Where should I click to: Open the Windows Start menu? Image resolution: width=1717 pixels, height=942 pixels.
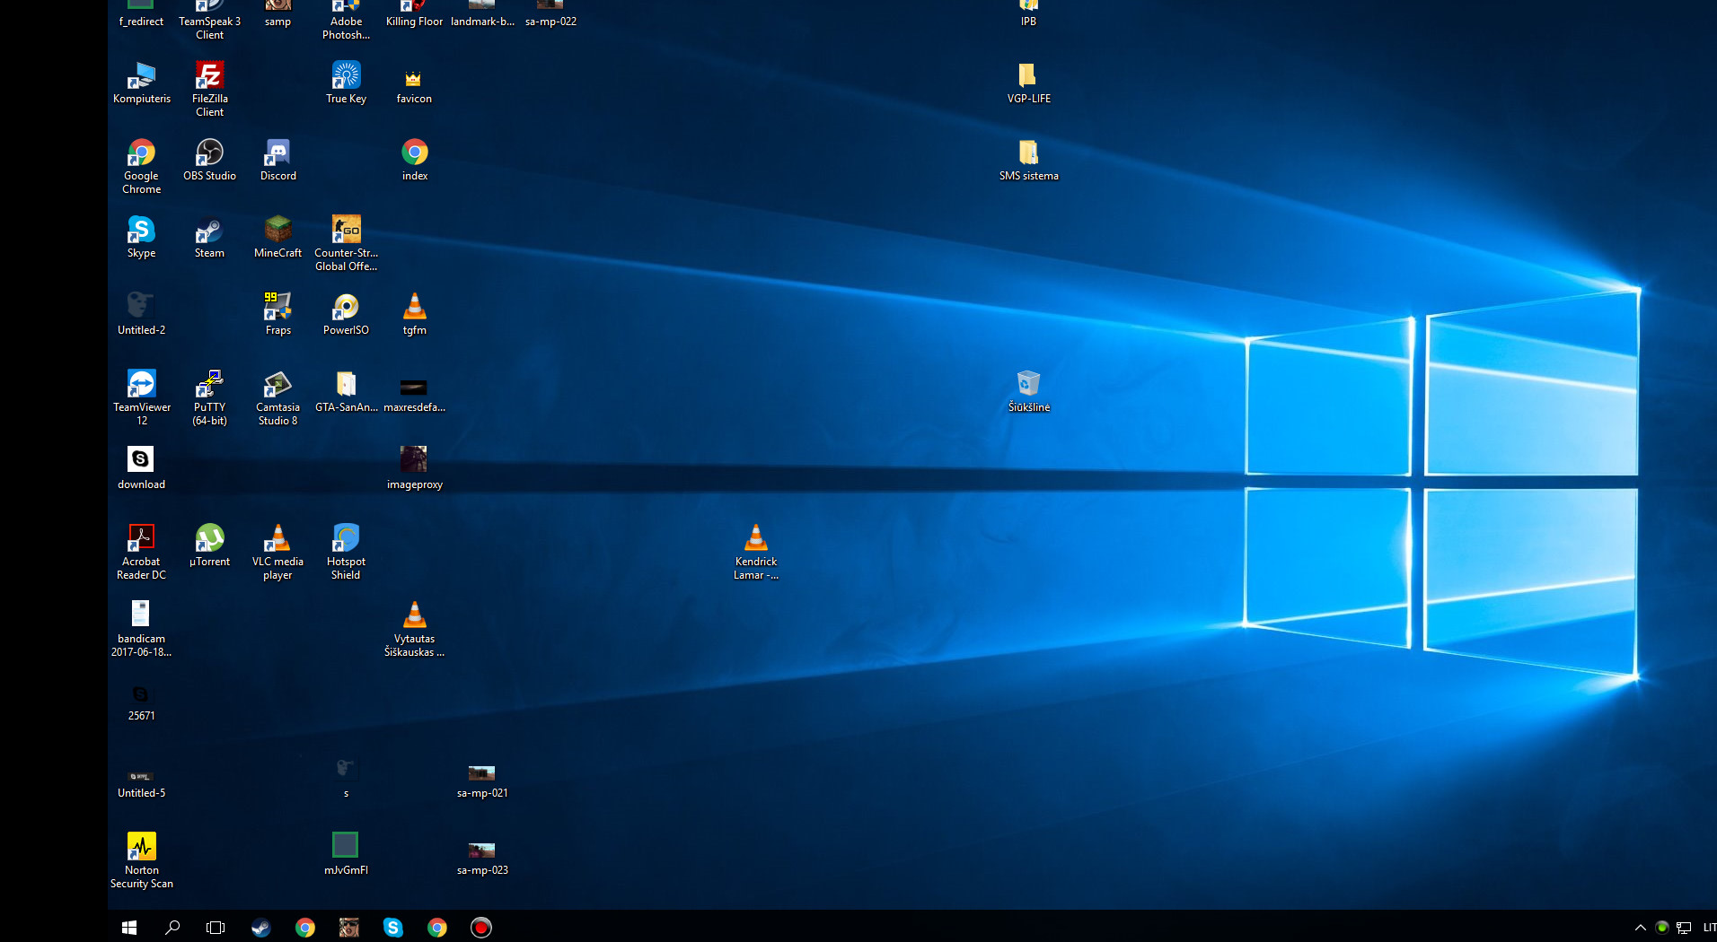coord(128,927)
